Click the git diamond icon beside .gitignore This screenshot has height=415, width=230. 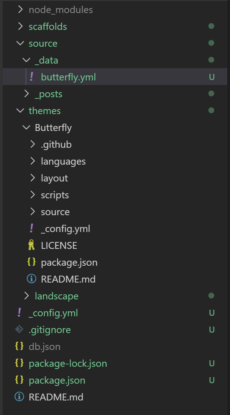pos(19,330)
